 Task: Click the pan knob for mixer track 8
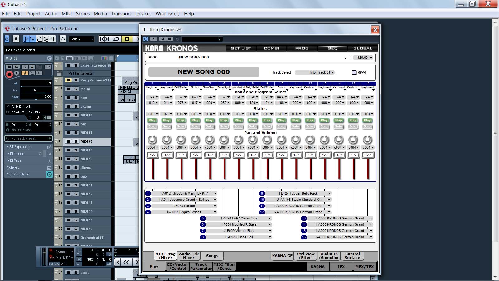(x=253, y=140)
